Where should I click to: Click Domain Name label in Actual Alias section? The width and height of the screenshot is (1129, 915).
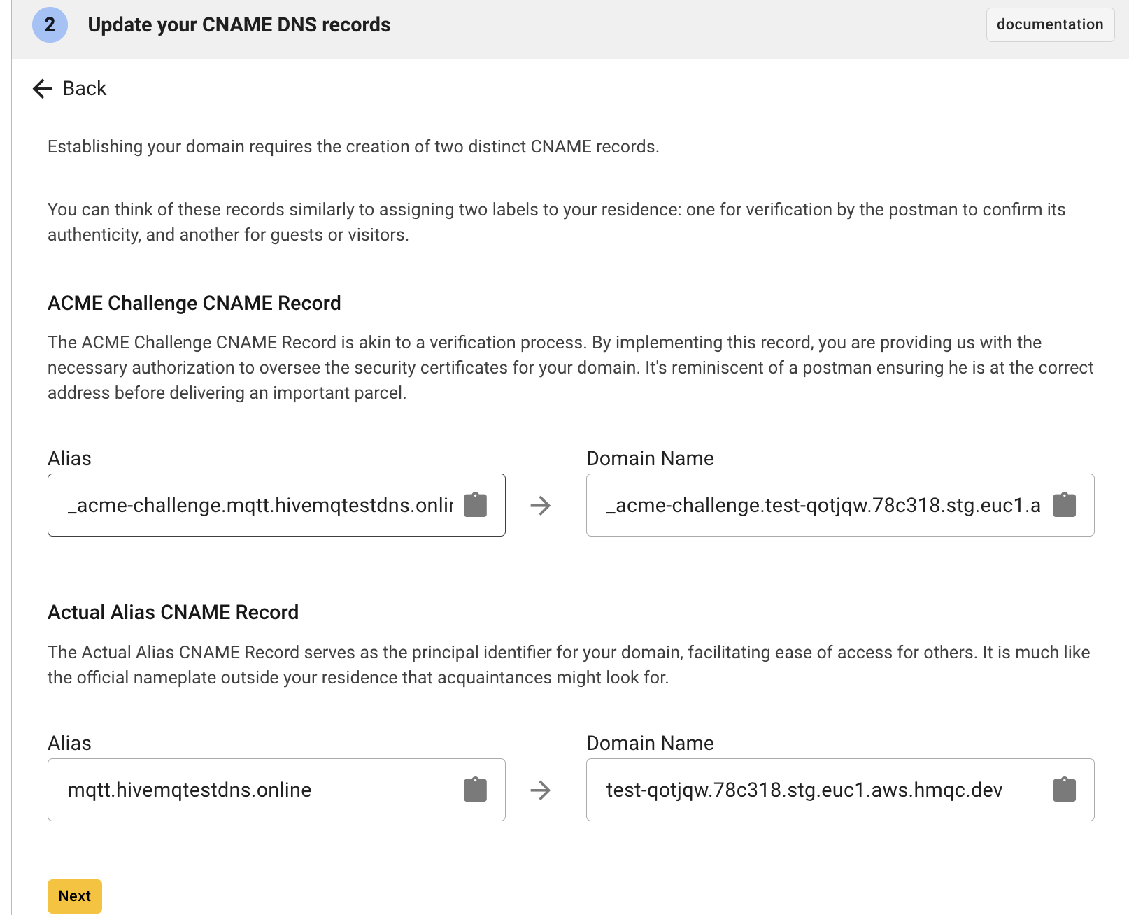650,743
